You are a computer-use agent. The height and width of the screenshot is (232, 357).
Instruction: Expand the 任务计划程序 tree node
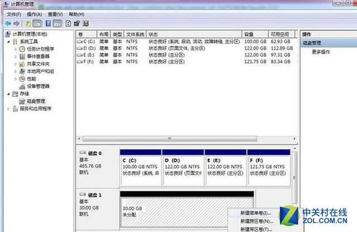pos(16,49)
